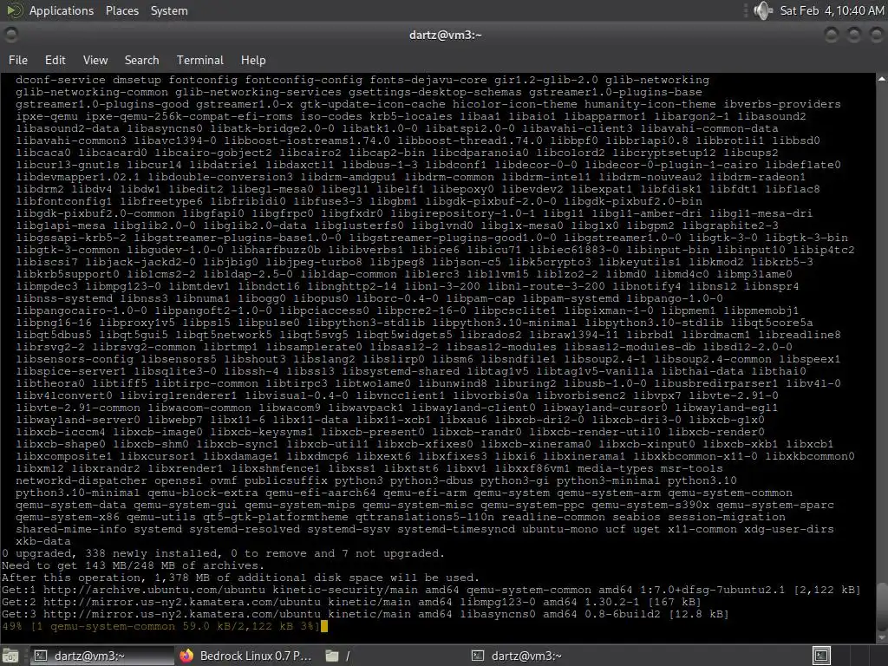Click the yellow "49% [1 qemu-system-common" progress line
Viewport: 888px width, 666px height.
tap(160, 626)
